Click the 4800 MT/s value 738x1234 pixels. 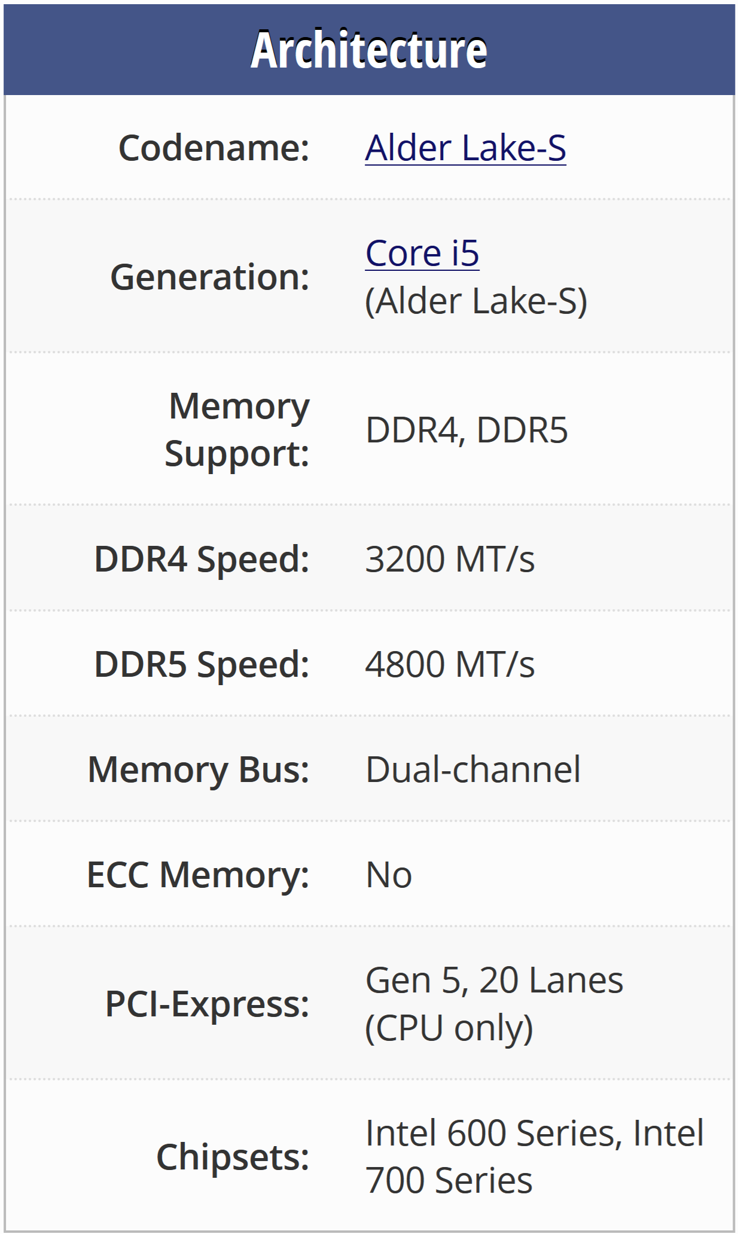click(x=450, y=665)
